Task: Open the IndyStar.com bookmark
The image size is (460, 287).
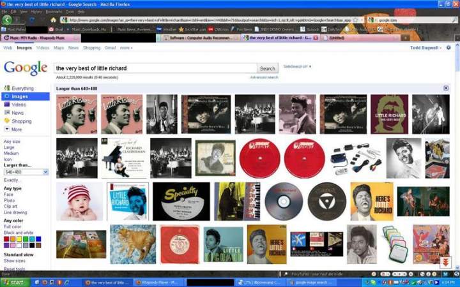Action: coord(192,29)
